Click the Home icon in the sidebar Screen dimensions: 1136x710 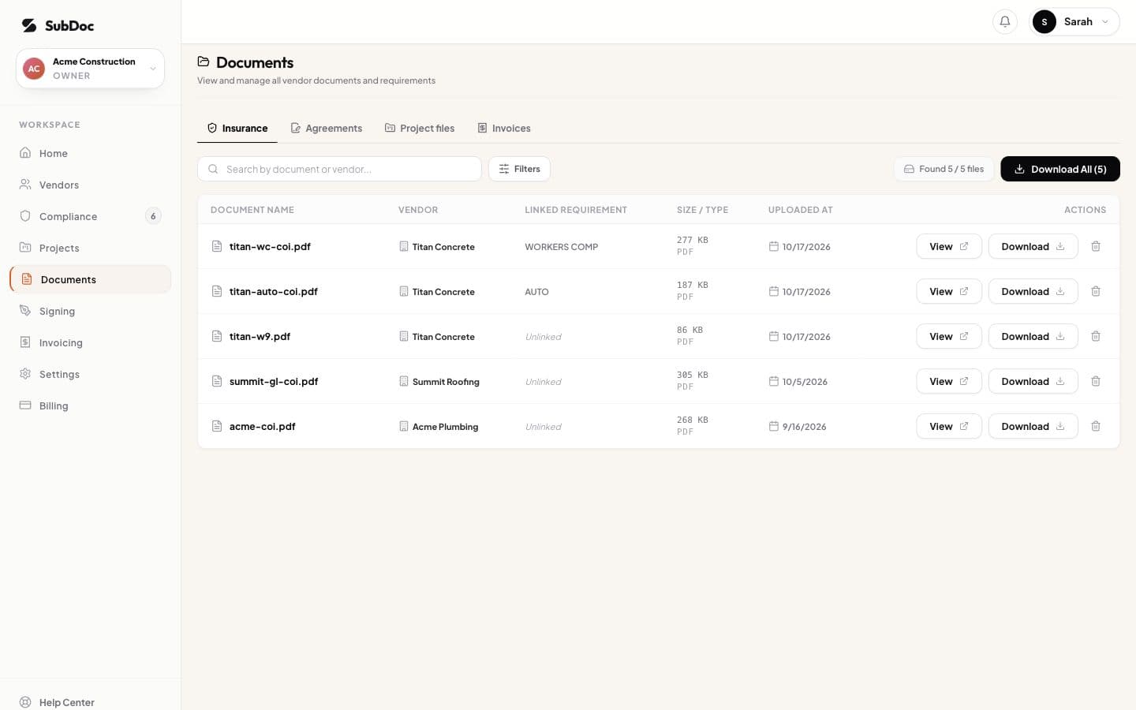click(25, 153)
